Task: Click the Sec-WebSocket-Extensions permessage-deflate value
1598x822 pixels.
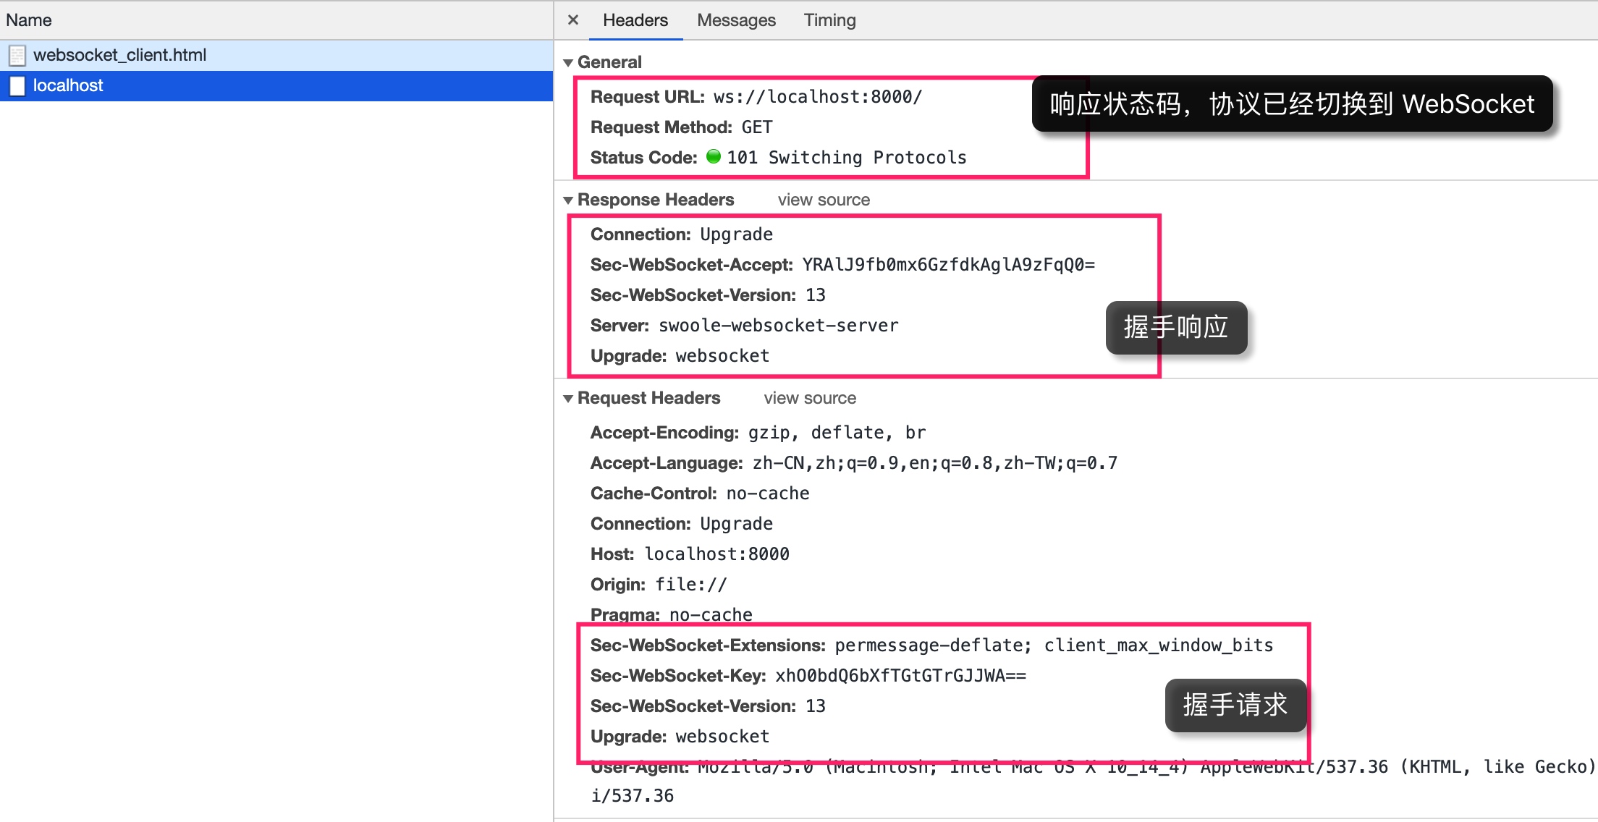Action: tap(1054, 645)
